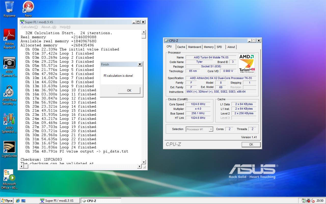Click the Core VID value 0.900 V
The height and width of the screenshot is (204, 326).
[228, 71]
